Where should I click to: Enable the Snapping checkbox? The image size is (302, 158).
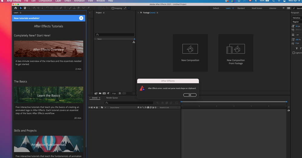(113, 8)
